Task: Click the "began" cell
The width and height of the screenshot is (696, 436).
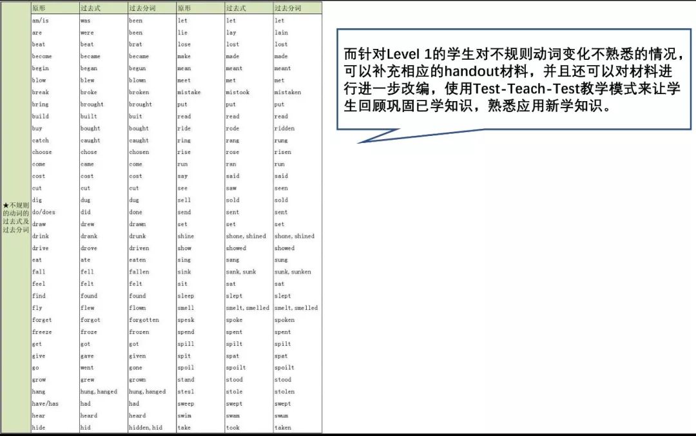Action: point(89,68)
